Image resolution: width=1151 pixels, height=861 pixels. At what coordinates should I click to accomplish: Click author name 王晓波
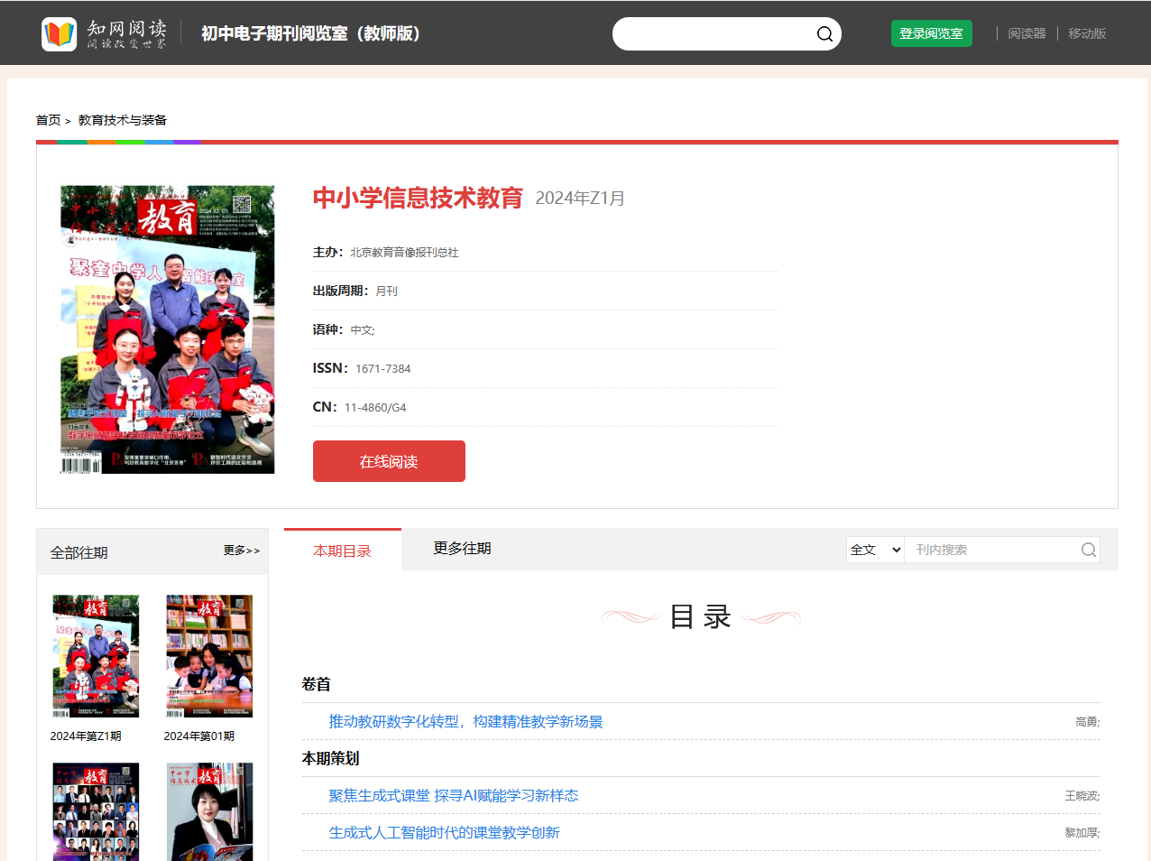(x=1082, y=796)
